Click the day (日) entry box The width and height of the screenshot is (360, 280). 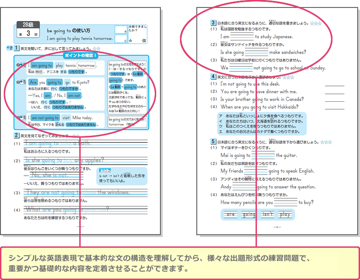pyautogui.click(x=121, y=39)
